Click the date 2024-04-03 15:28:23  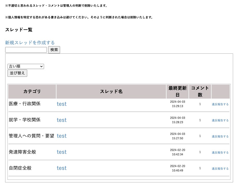pyautogui.click(x=177, y=120)
